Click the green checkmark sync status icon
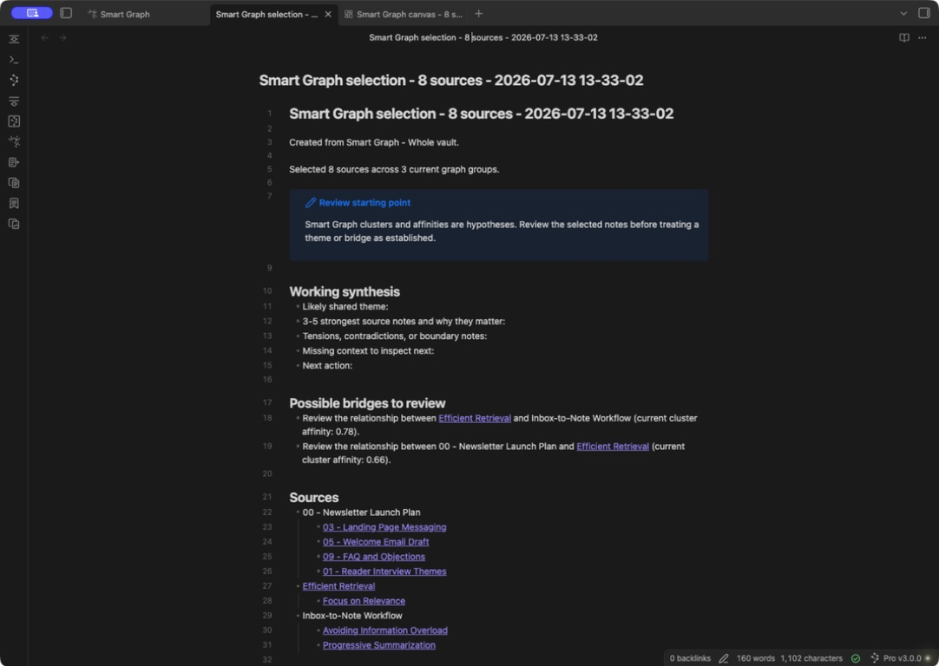 tap(856, 658)
